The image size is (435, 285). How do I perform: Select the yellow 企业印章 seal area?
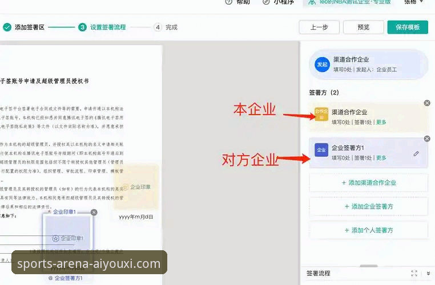[x=136, y=187]
